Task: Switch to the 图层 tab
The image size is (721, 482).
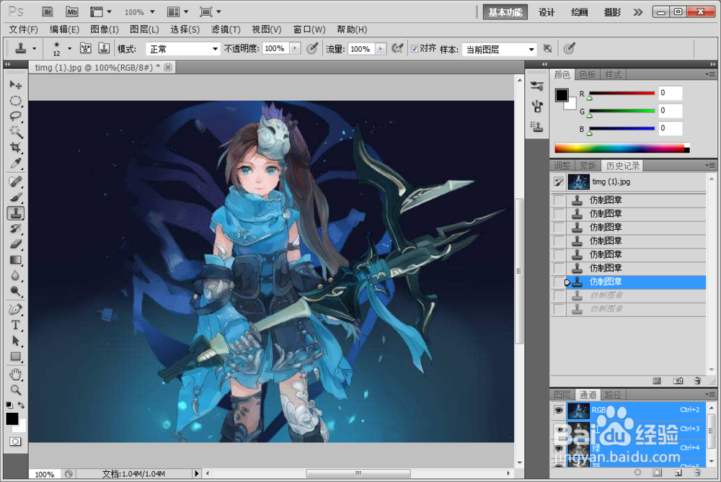Action: 562,395
